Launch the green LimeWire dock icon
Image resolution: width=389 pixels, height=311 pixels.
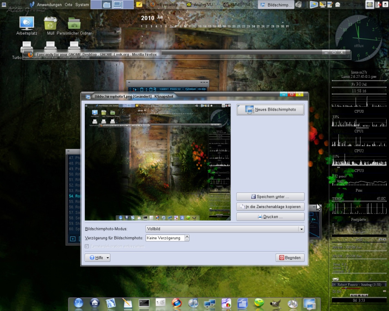[x=259, y=303]
